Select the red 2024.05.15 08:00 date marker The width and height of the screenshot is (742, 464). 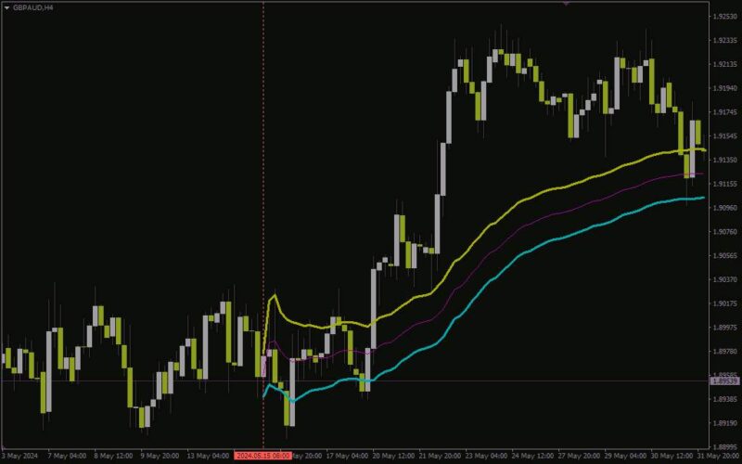[262, 456]
